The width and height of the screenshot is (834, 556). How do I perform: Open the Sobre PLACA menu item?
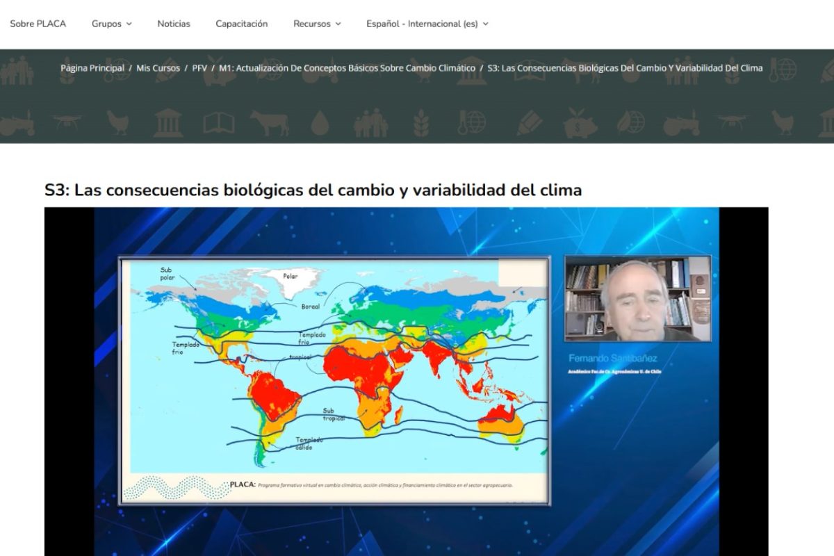[x=38, y=24]
